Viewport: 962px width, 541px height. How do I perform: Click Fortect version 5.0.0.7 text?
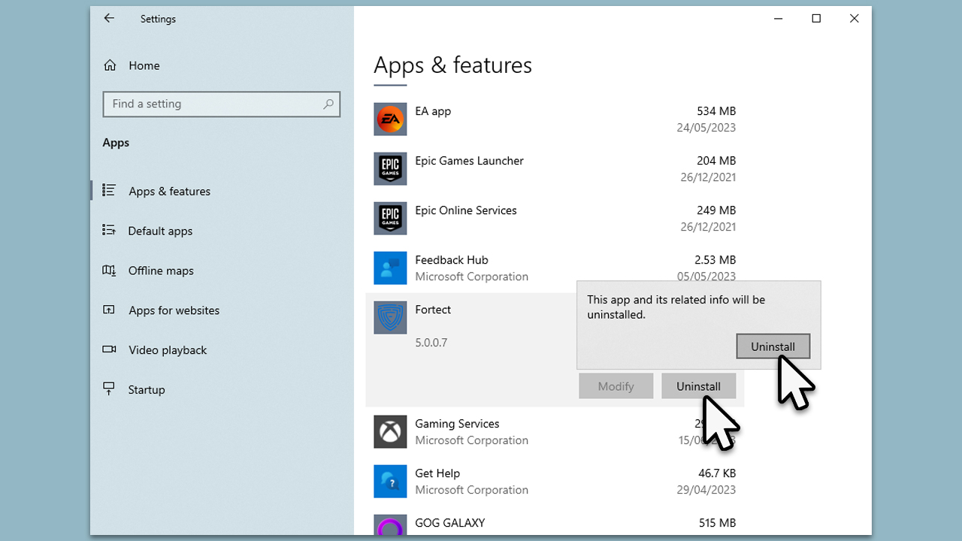click(x=431, y=343)
